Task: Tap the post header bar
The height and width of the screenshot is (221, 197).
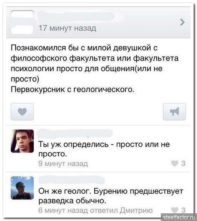Action: pos(98,22)
